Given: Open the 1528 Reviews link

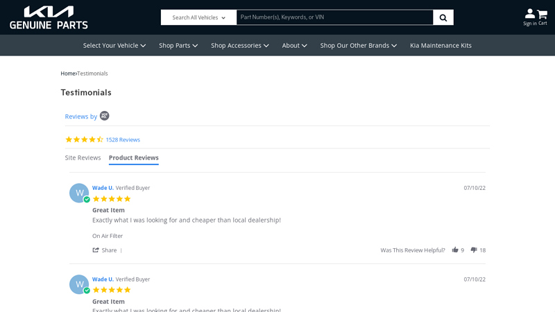Looking at the screenshot, I should [x=123, y=140].
